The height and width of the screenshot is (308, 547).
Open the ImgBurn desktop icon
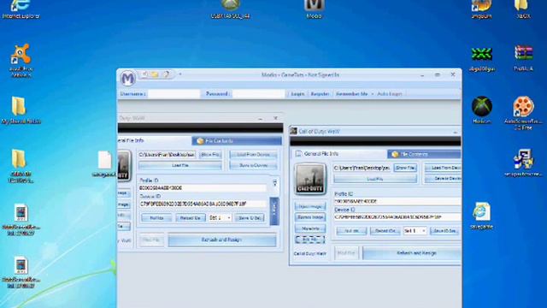pyautogui.click(x=481, y=9)
